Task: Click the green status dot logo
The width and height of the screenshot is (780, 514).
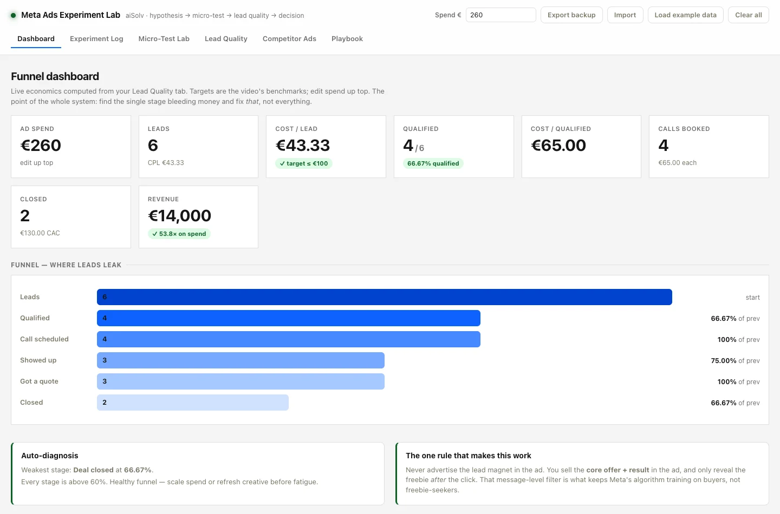Action: (13, 15)
